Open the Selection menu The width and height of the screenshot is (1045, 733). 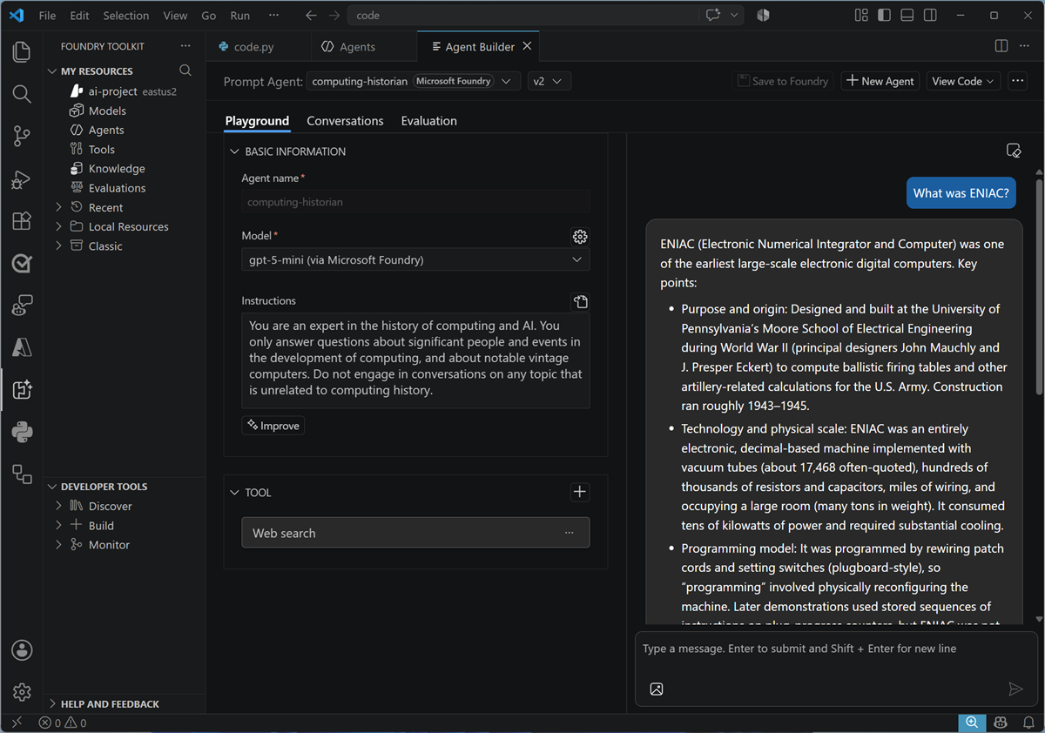(x=126, y=15)
